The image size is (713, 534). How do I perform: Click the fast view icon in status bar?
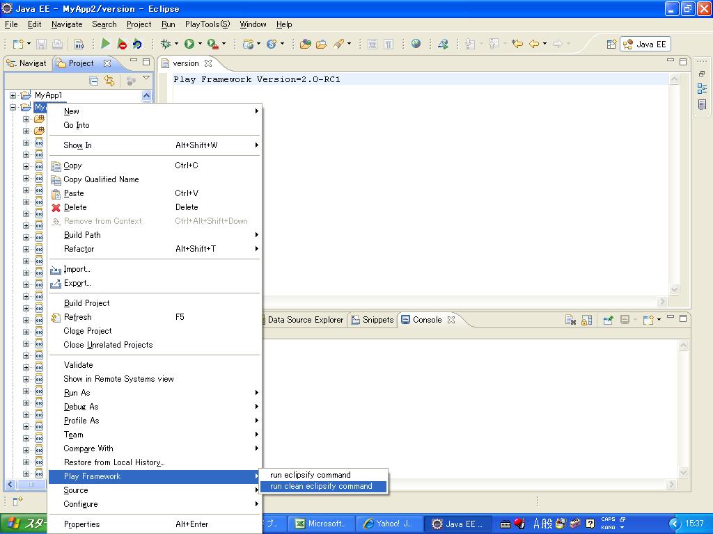click(17, 501)
